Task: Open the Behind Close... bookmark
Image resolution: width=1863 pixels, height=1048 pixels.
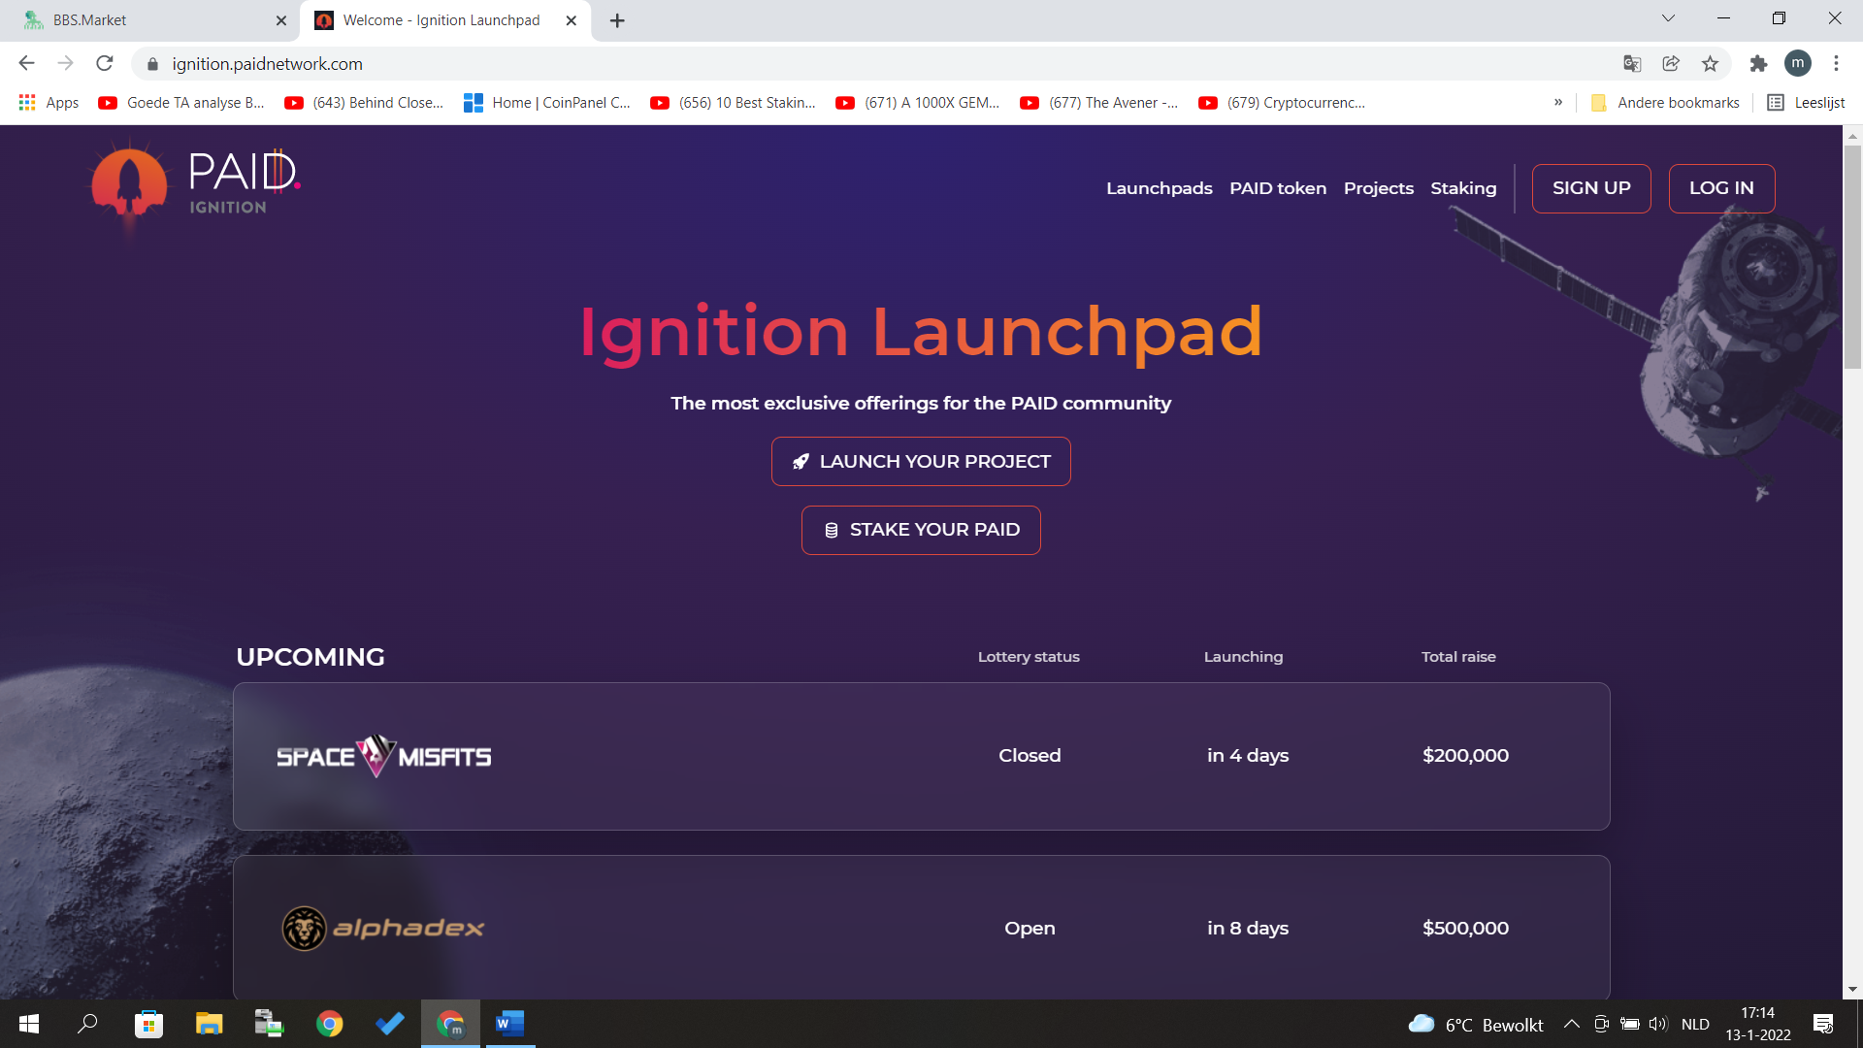Action: click(364, 103)
